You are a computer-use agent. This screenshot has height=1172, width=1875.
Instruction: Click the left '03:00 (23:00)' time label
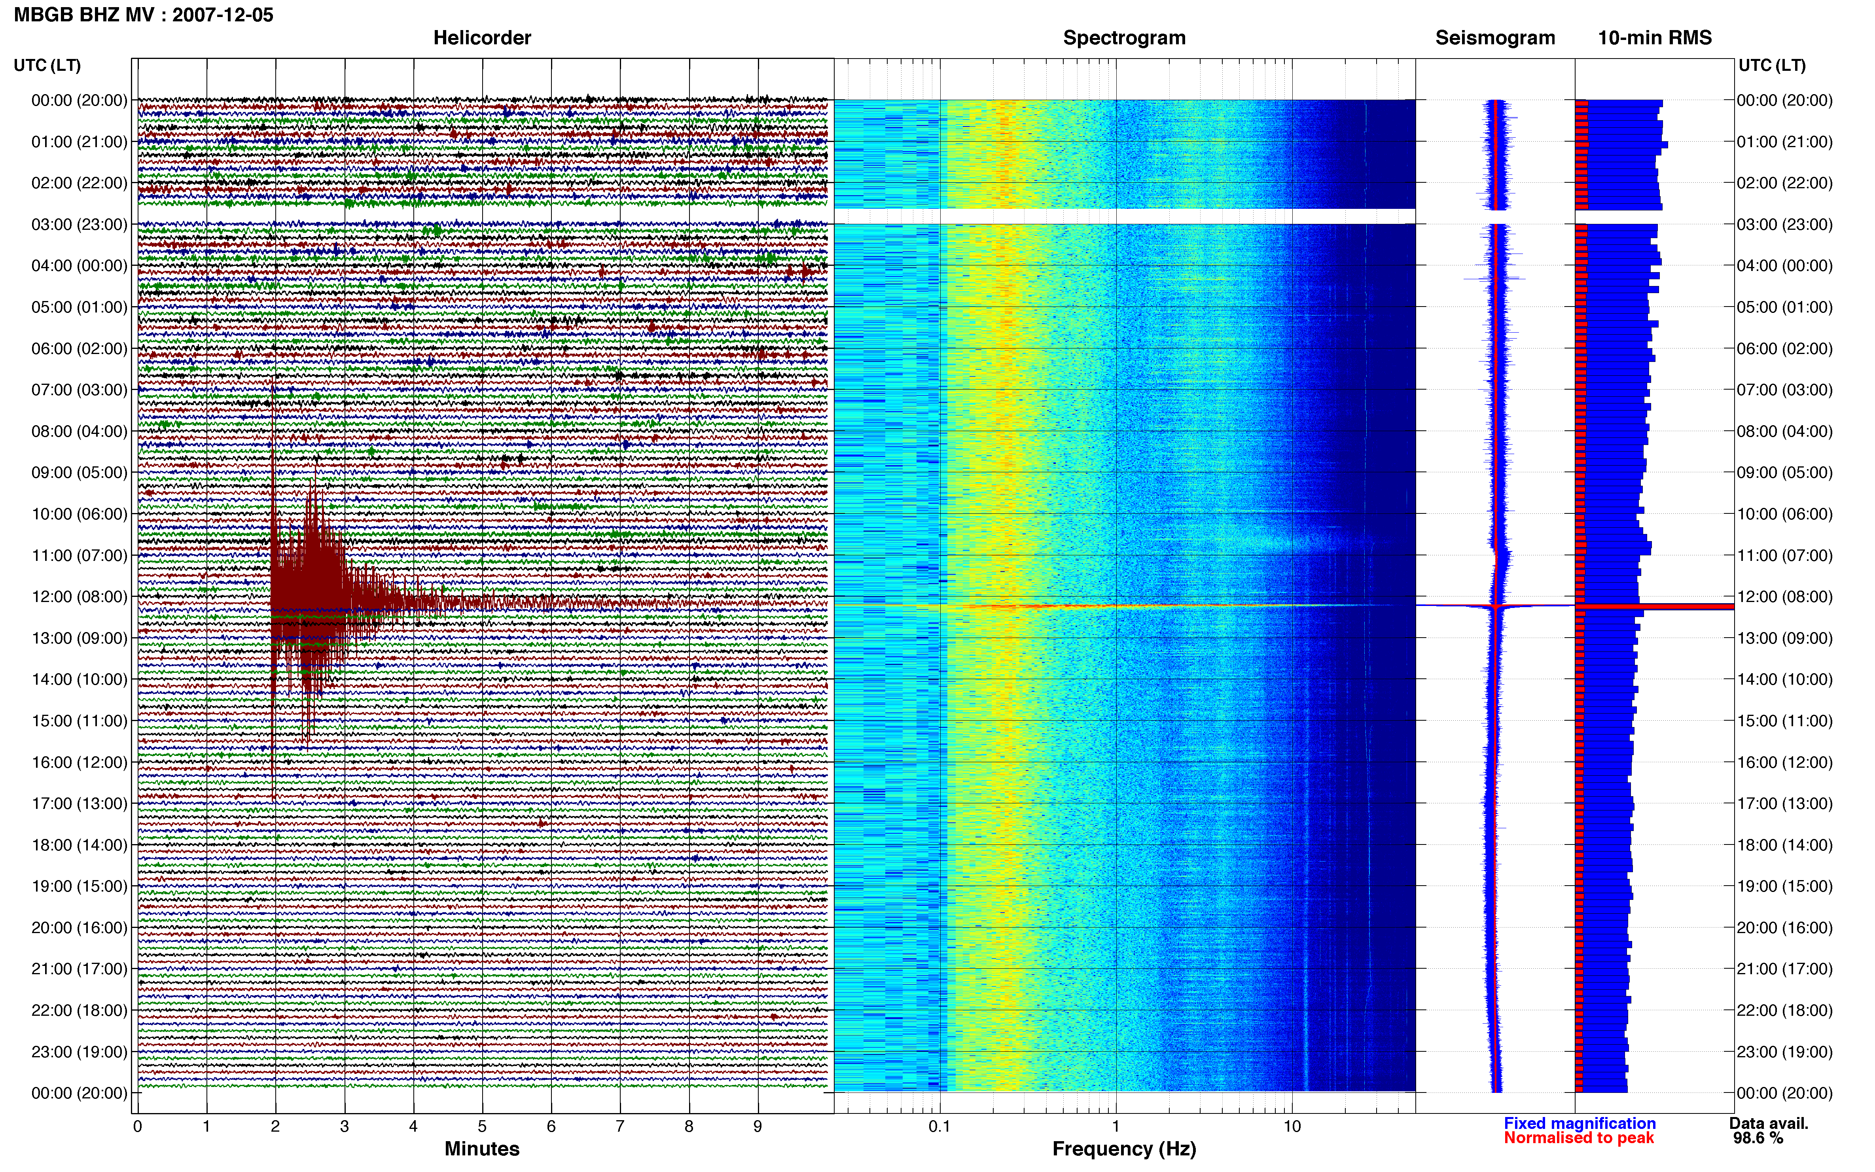[79, 225]
